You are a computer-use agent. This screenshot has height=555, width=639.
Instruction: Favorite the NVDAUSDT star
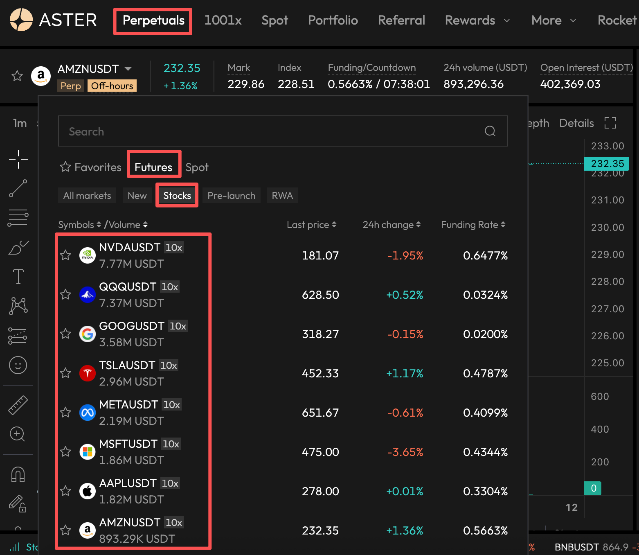65,255
